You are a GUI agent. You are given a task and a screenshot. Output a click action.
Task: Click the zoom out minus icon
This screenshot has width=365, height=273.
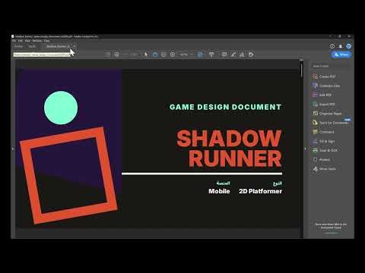pos(163,55)
